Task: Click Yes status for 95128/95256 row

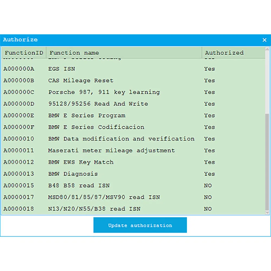Action: click(x=209, y=104)
